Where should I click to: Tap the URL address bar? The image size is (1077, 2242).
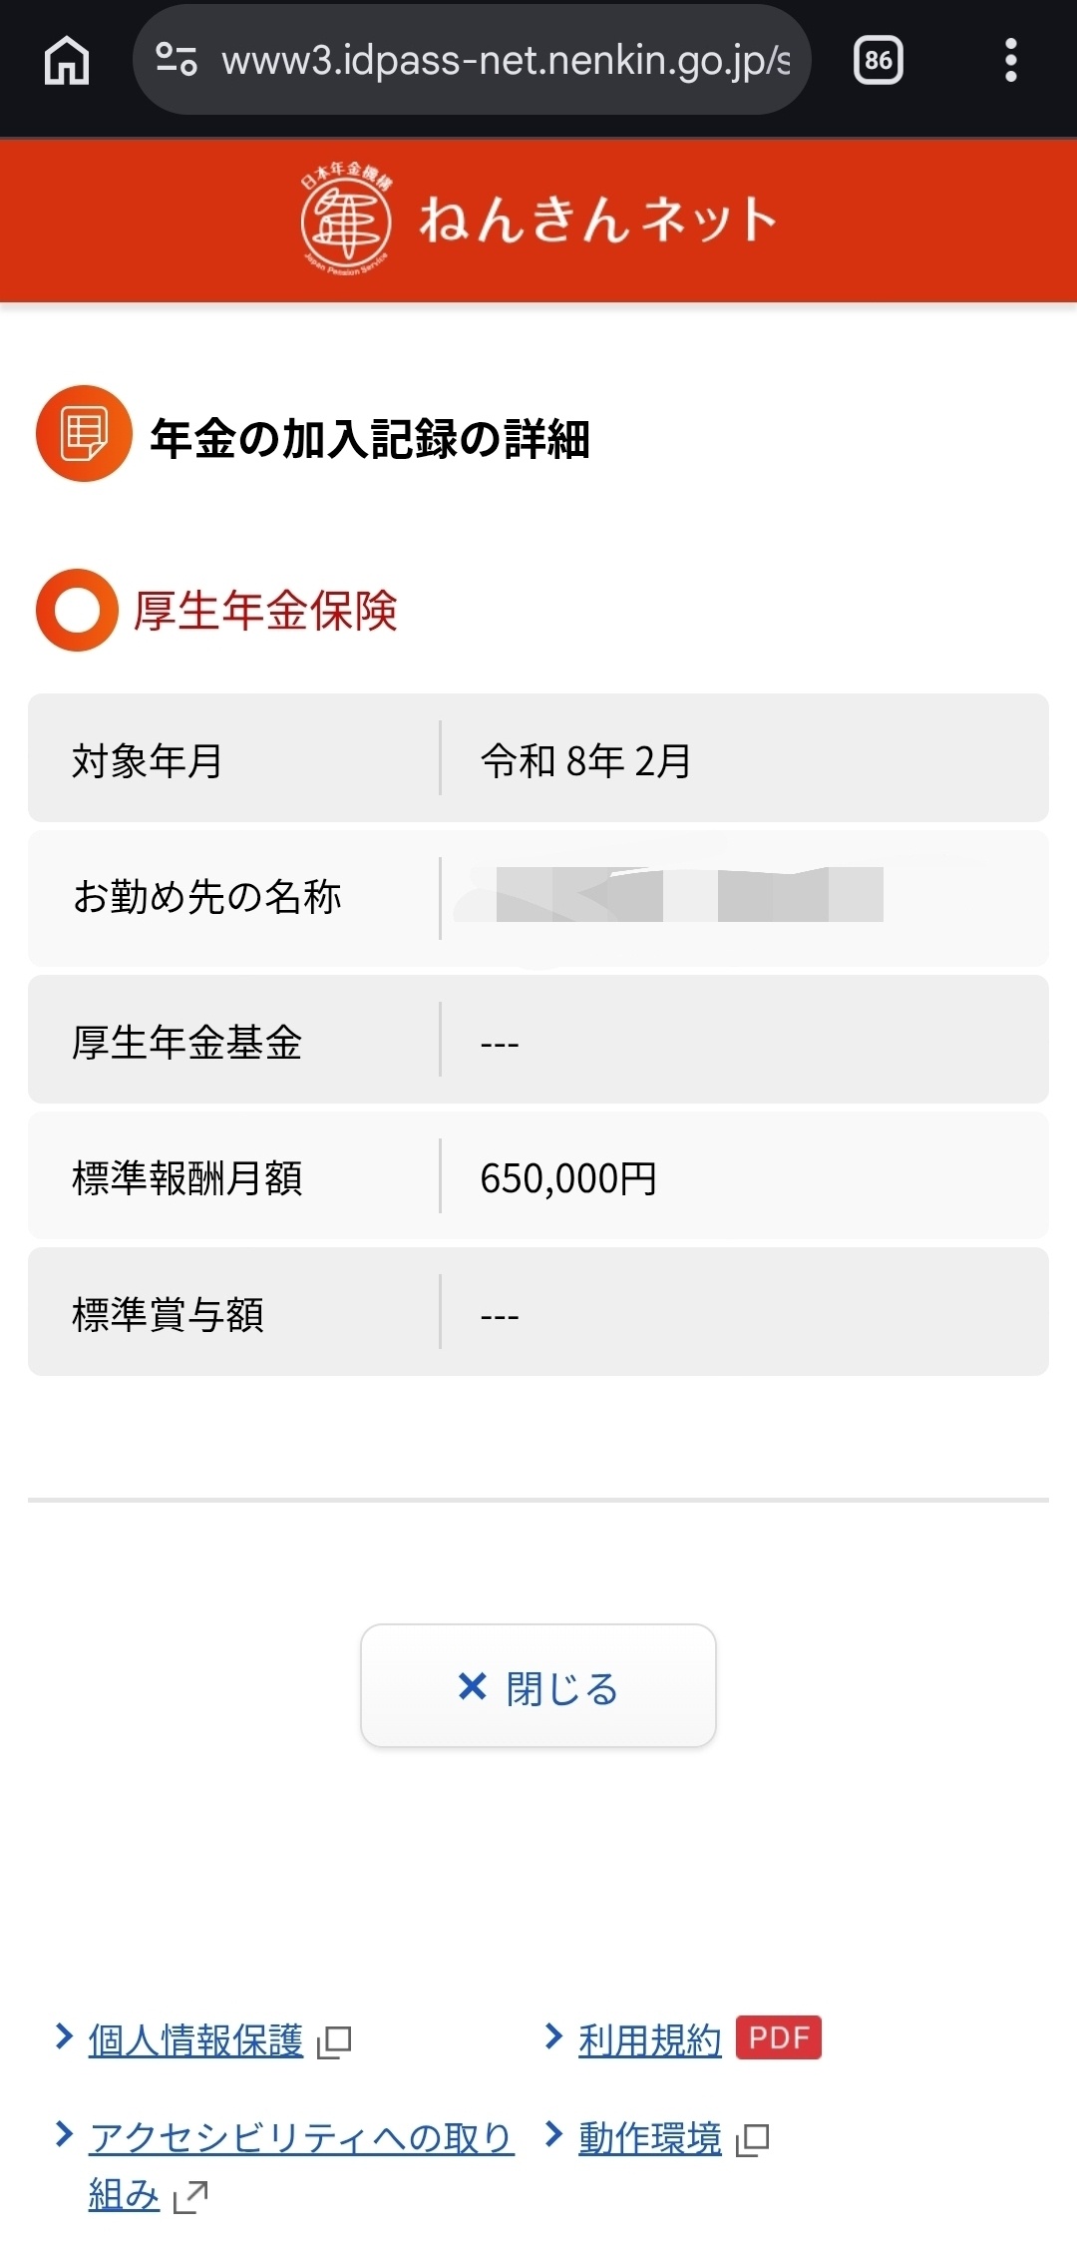pos(504,61)
